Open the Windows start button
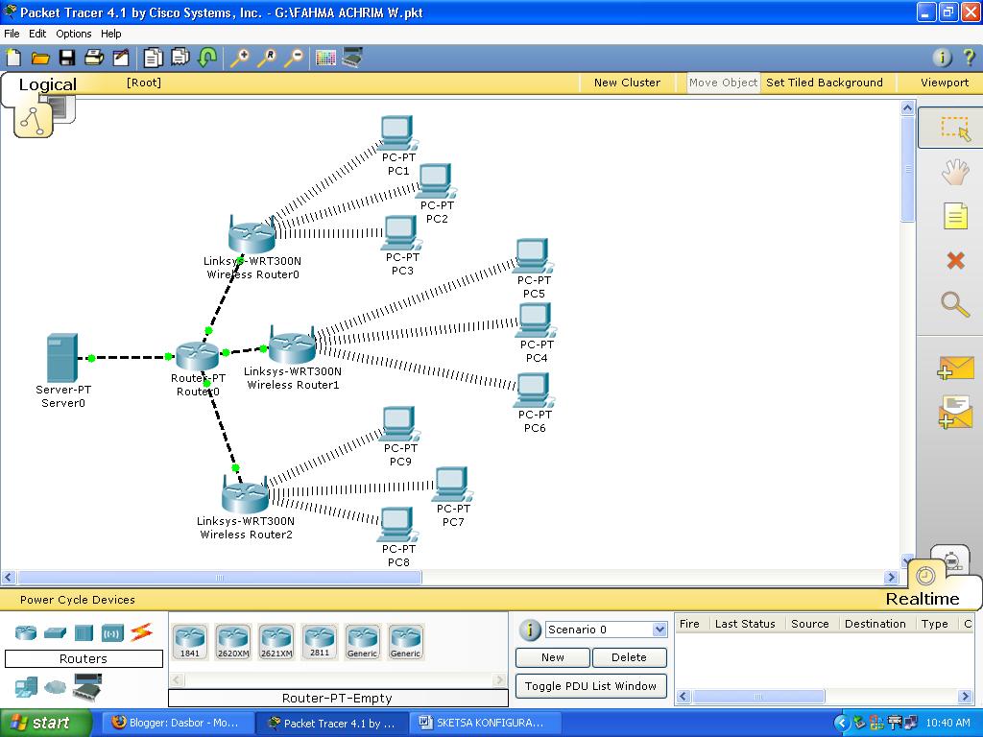Image resolution: width=983 pixels, height=737 pixels. point(46,723)
